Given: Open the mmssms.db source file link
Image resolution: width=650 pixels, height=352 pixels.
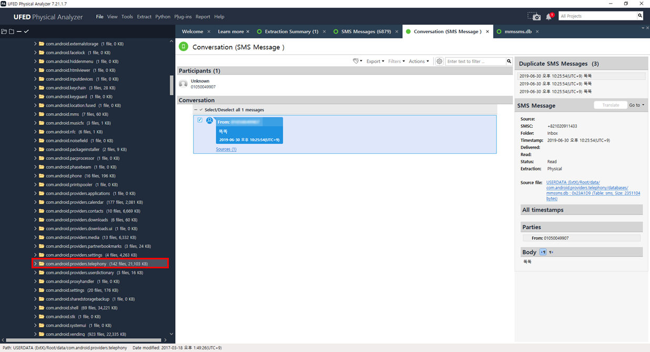Looking at the screenshot, I should point(593,190).
